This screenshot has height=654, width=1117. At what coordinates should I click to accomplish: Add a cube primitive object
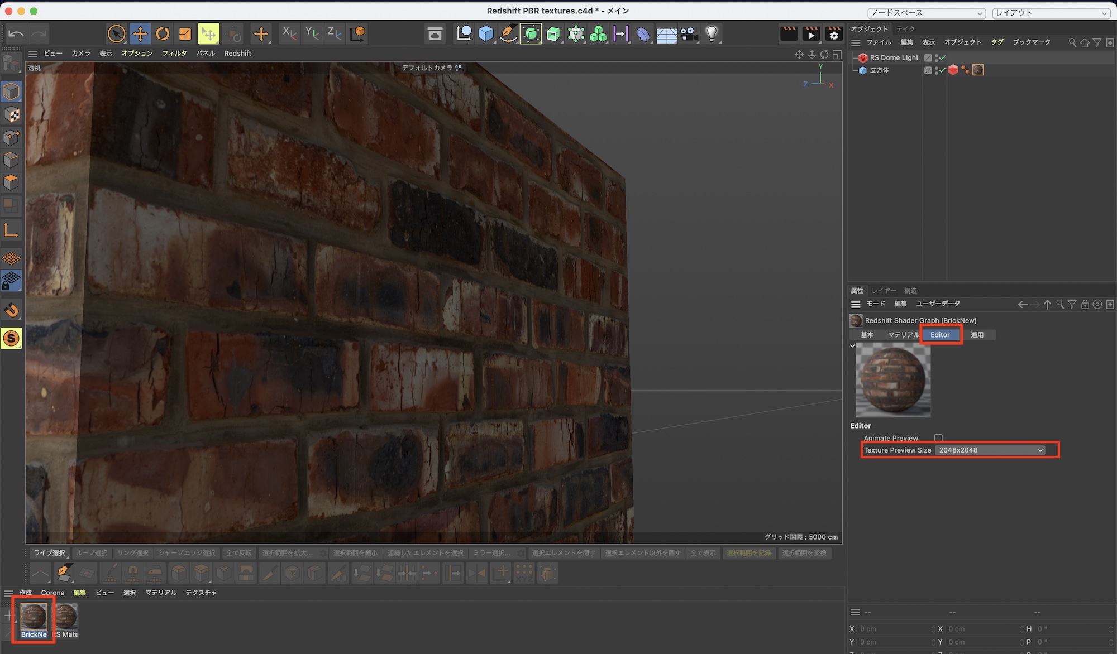point(486,34)
